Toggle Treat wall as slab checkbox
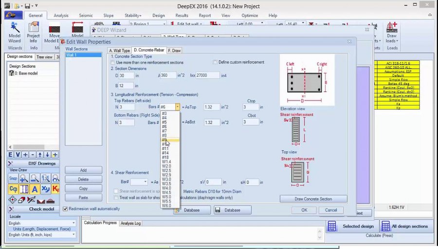 click(x=116, y=197)
